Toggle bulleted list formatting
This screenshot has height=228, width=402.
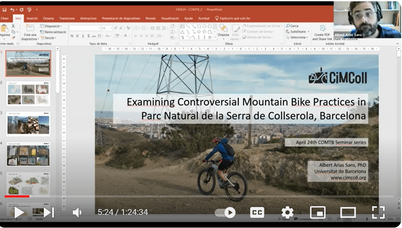point(136,28)
